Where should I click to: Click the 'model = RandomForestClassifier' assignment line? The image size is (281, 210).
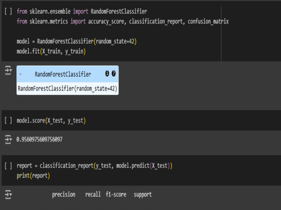pyautogui.click(x=77, y=41)
